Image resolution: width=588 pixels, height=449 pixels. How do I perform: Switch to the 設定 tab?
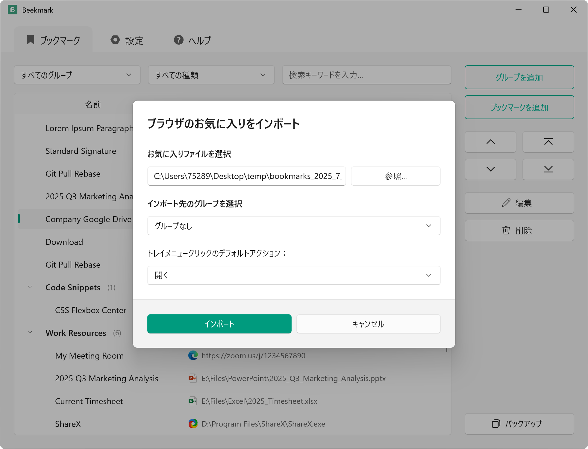click(127, 40)
